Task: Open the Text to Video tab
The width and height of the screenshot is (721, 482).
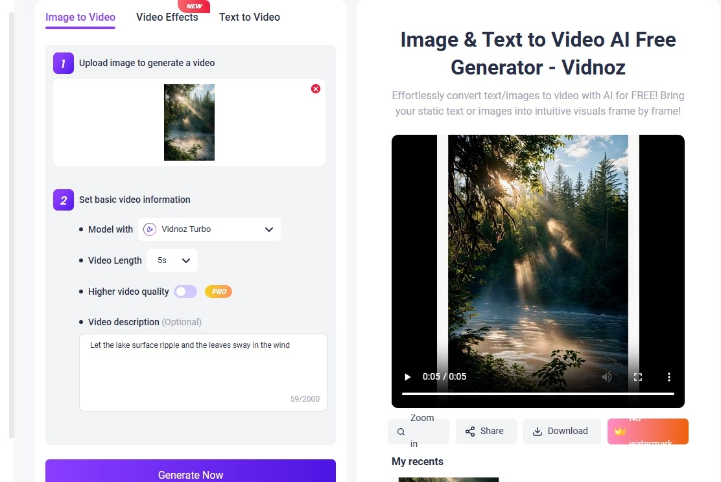Action: [249, 17]
